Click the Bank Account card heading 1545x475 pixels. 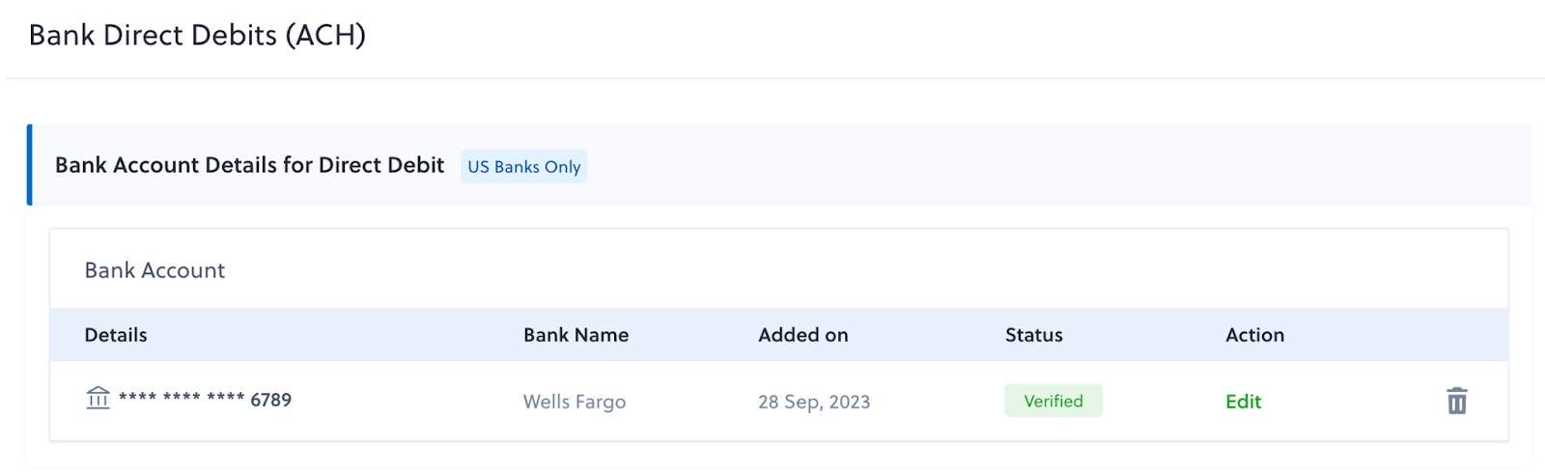154,270
